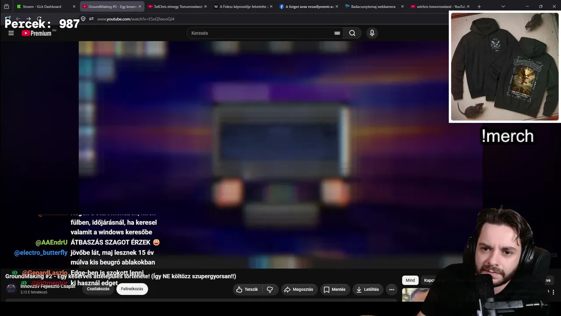Open a new browser tab

point(479,7)
